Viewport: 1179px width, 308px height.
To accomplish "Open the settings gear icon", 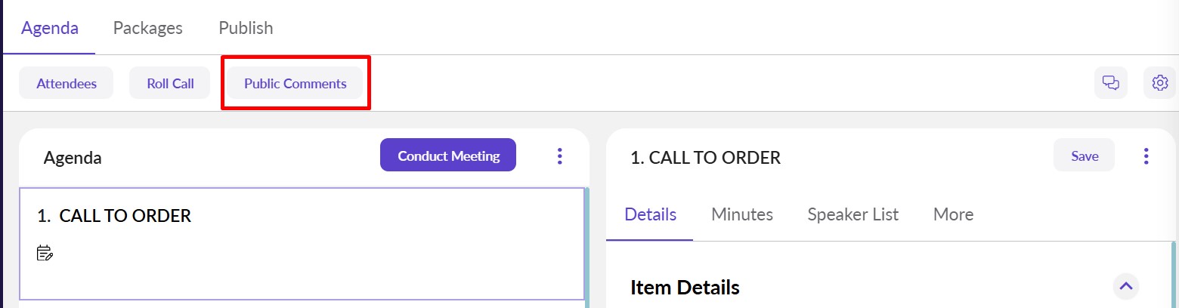I will [1160, 83].
